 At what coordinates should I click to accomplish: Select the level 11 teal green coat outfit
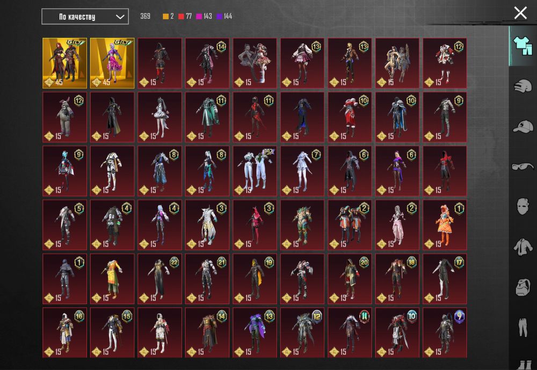tap(207, 117)
